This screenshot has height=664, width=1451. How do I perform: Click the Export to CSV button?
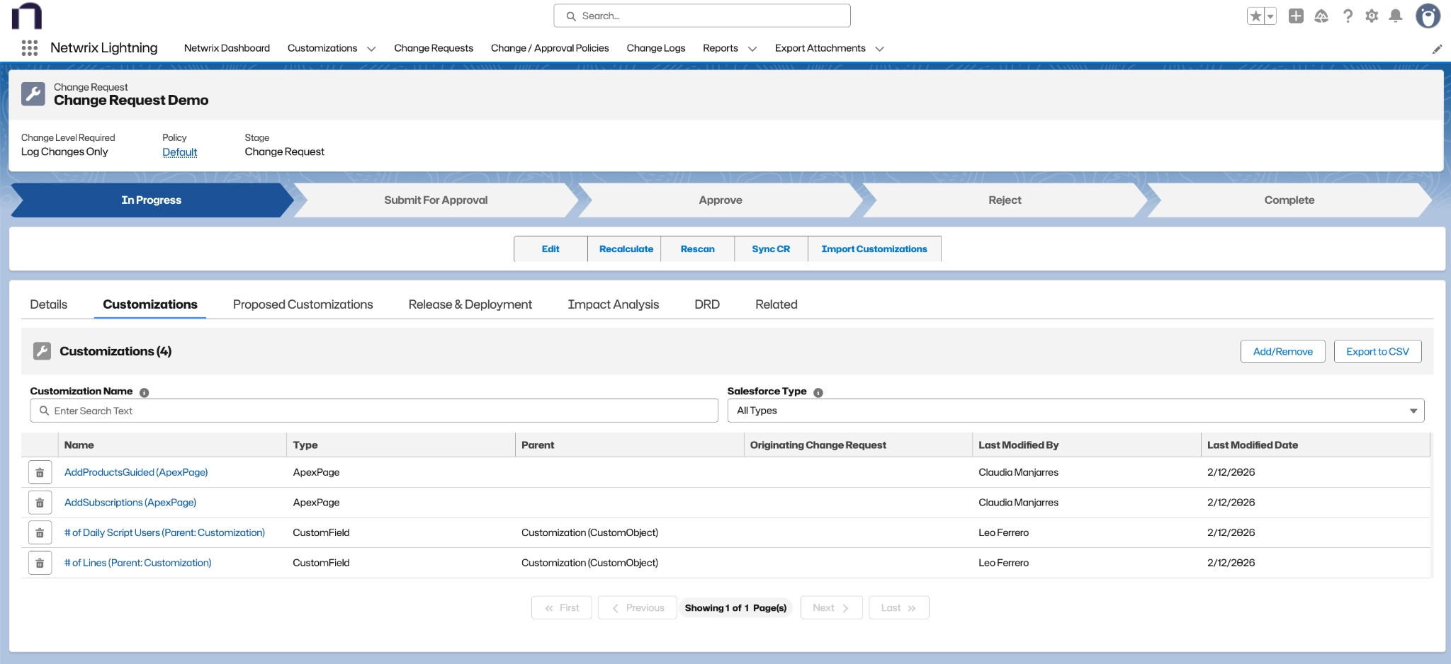click(x=1377, y=350)
